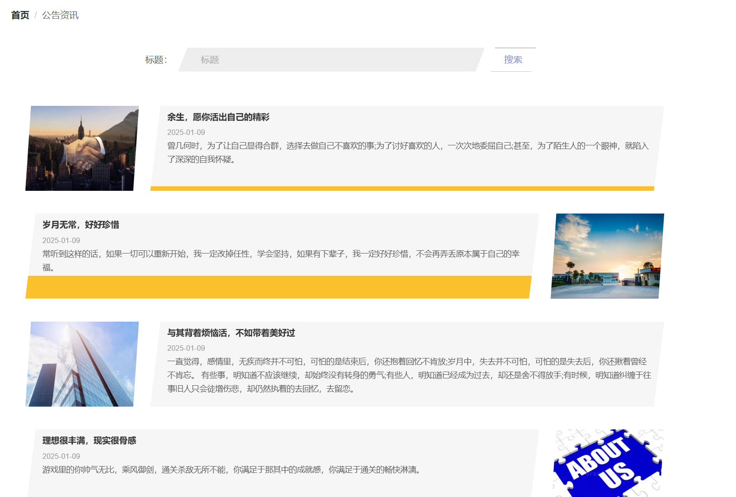
Task: Open the handshake skyline thumbnail image
Action: coord(82,148)
